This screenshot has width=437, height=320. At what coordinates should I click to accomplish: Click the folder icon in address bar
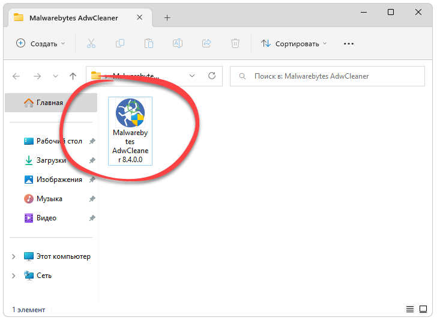[x=96, y=76]
